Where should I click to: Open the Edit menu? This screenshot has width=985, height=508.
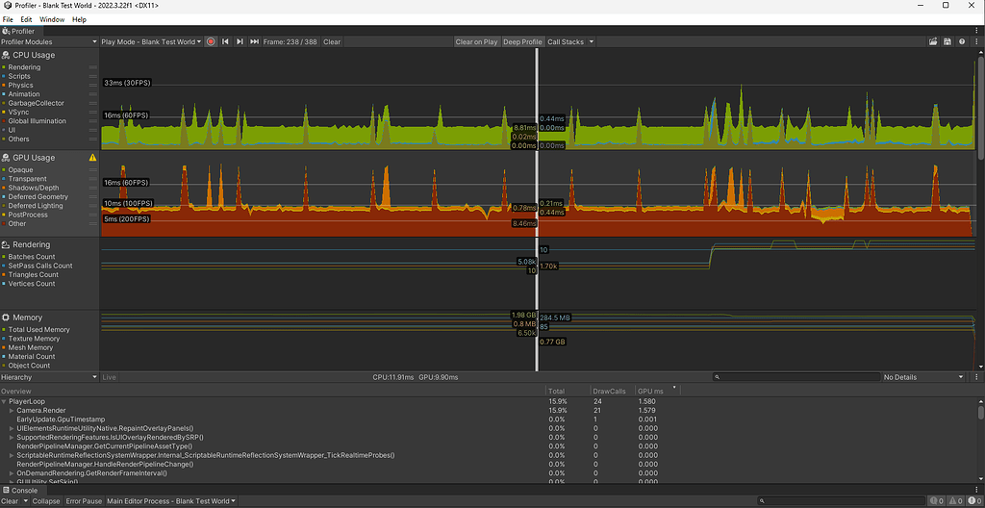26,19
